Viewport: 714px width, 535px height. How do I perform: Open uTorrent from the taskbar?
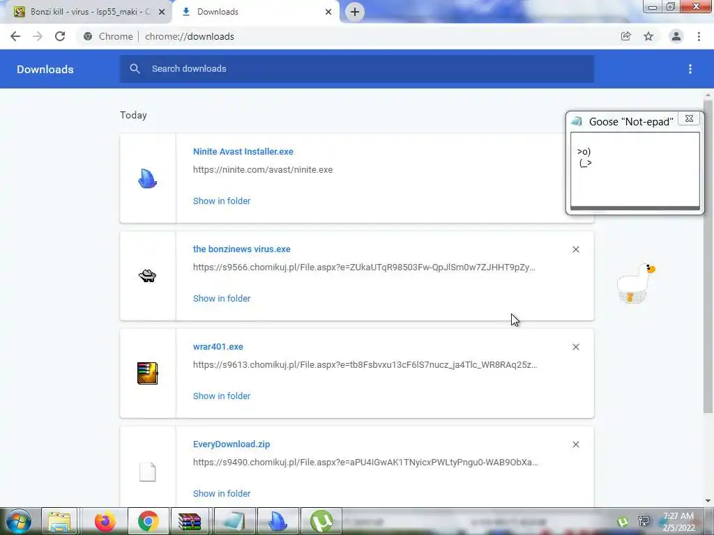(x=321, y=521)
